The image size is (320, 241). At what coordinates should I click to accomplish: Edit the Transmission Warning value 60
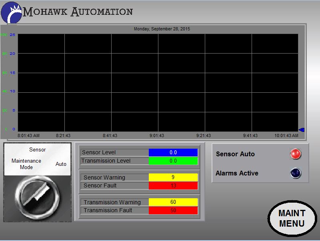click(173, 202)
